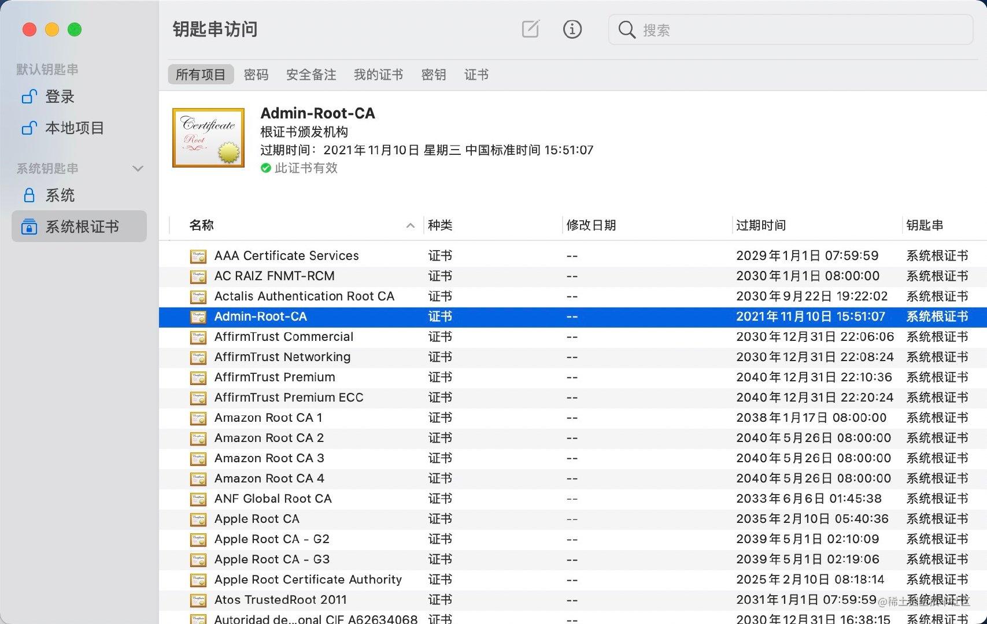Viewport: 987px width, 624px height.
Task: Select the 登录 keychain unlock icon
Action: [29, 96]
